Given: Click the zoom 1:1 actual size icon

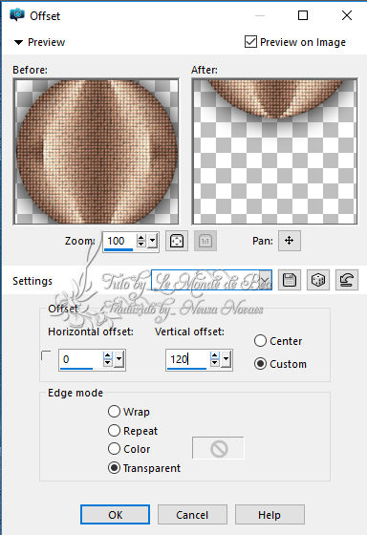Looking at the screenshot, I should coord(205,241).
